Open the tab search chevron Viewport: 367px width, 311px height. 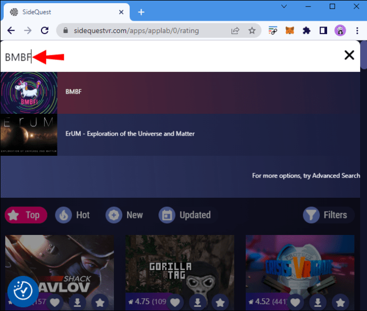pyautogui.click(x=284, y=6)
